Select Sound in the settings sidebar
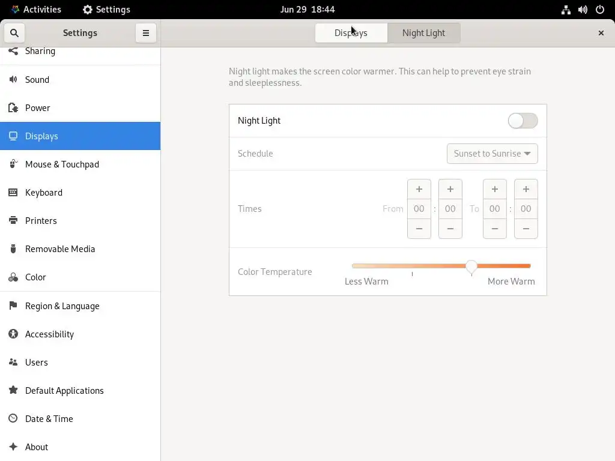The width and height of the screenshot is (615, 461). tap(80, 80)
